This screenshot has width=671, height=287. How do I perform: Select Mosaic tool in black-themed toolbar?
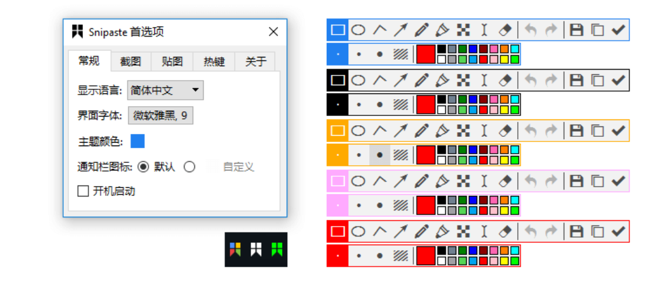[463, 80]
